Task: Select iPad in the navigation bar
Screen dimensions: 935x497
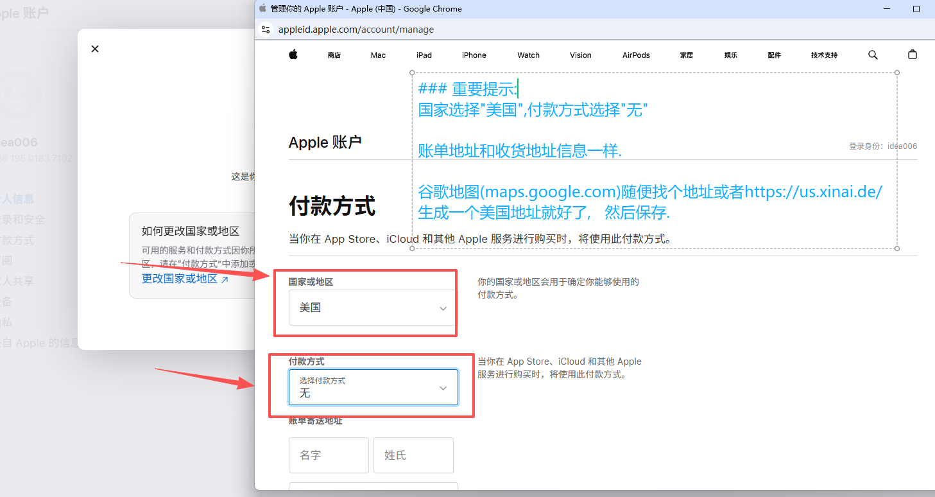Action: coord(424,55)
